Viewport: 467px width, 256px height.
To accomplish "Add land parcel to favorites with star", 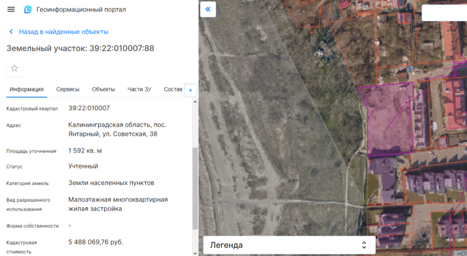I will pos(14,68).
